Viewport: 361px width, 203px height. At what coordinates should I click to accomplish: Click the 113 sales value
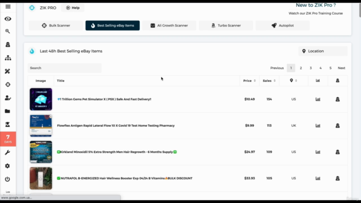pyautogui.click(x=269, y=126)
